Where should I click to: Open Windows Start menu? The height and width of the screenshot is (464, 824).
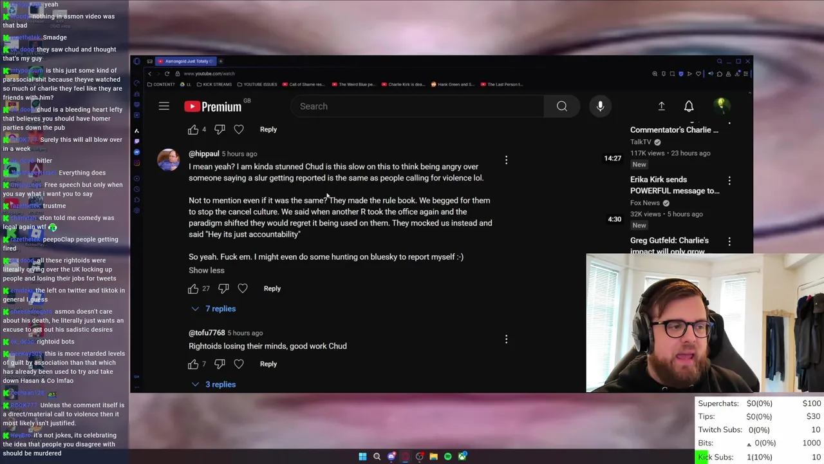(x=362, y=456)
